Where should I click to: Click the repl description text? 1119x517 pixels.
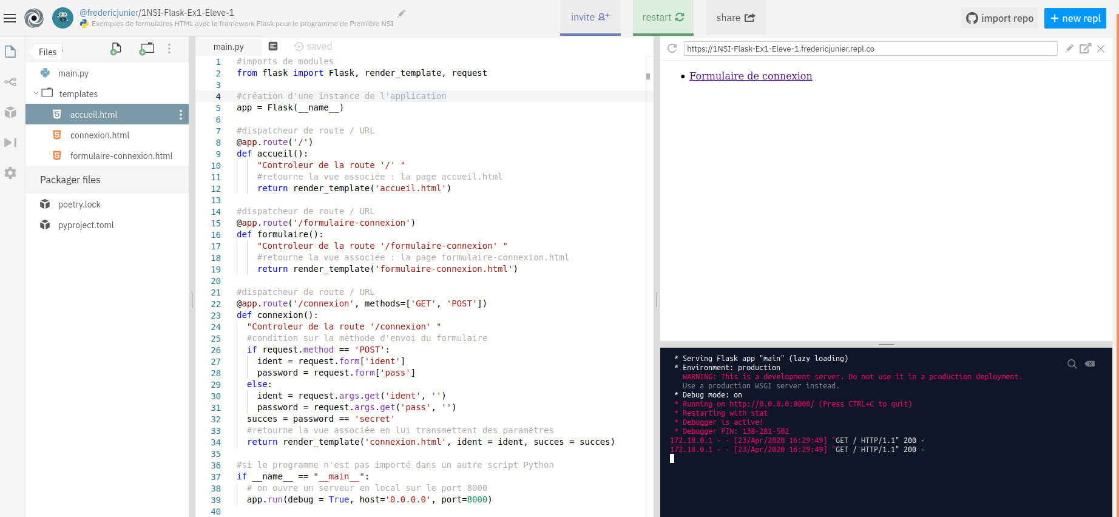coord(243,24)
